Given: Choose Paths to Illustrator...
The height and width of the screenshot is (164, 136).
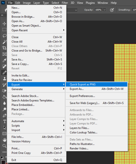Looking at the screenshot, I should pyautogui.click(x=96, y=144).
